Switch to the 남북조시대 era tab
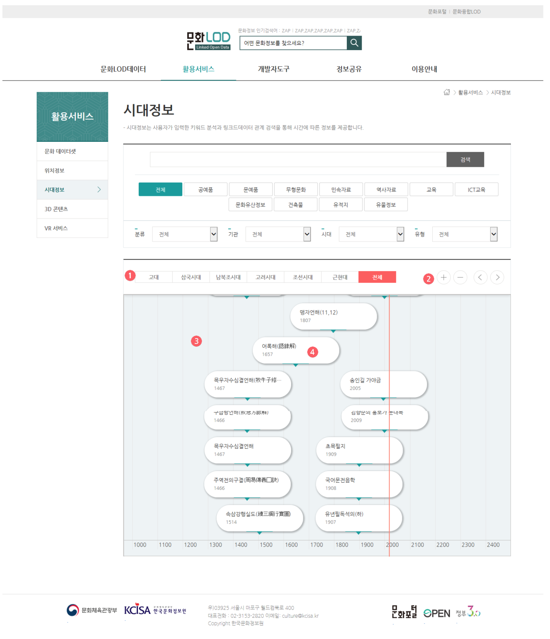 pyautogui.click(x=228, y=277)
